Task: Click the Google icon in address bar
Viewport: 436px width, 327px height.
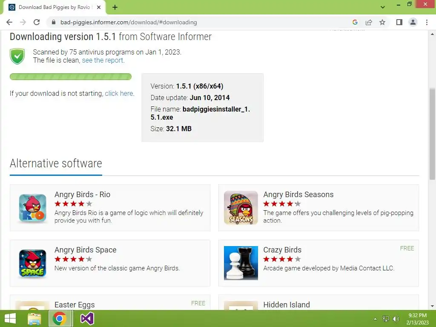Action: coord(355,22)
